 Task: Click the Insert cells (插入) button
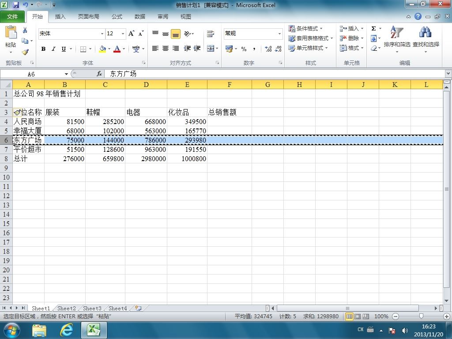click(x=351, y=28)
